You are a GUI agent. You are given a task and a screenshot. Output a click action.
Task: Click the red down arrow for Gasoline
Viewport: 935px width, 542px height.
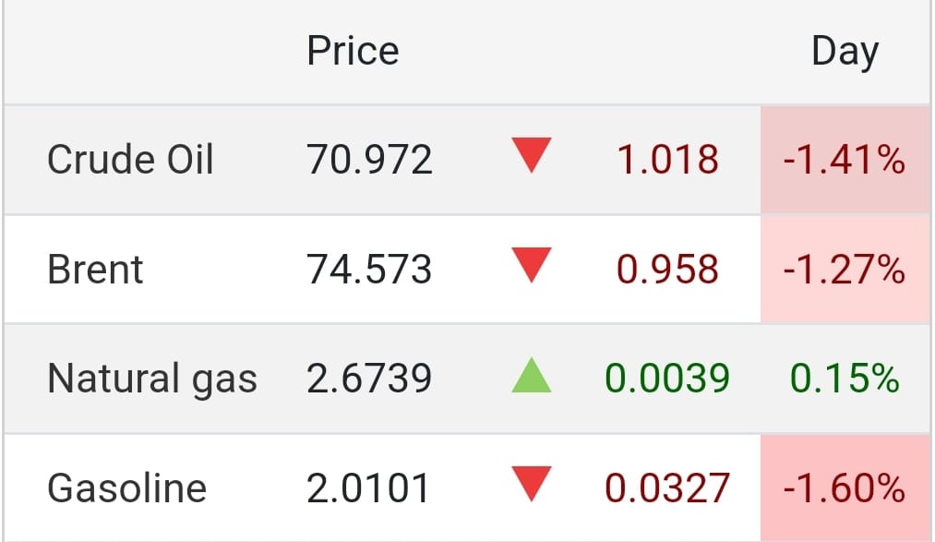tap(532, 484)
